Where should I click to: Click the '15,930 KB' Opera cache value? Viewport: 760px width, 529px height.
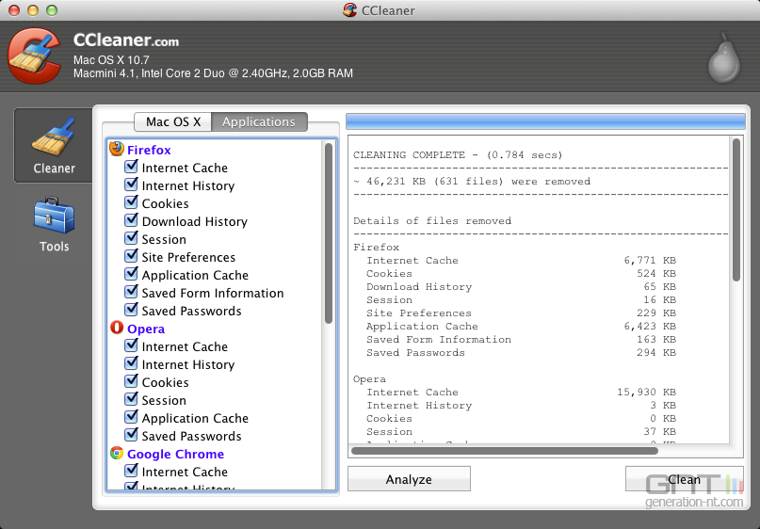646,393
